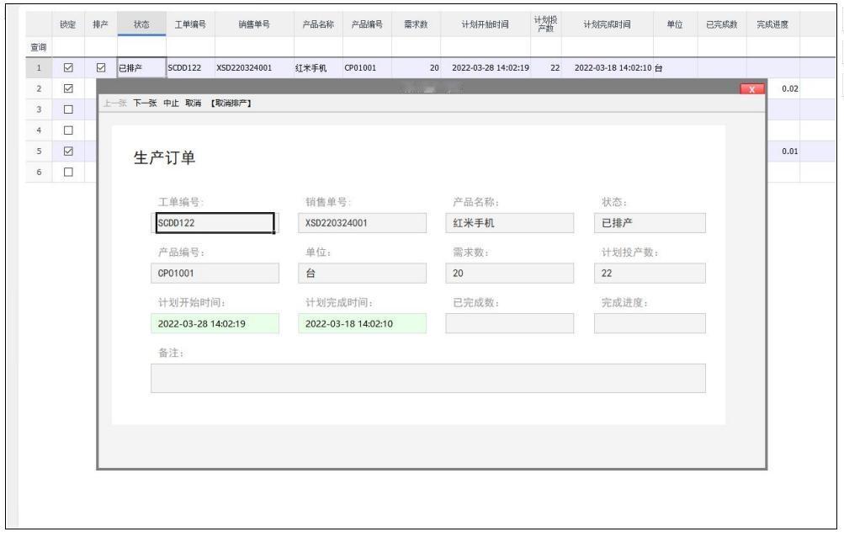This screenshot has width=844, height=537.
Task: Toggle the 锁定 checkbox in row 1
Action: click(68, 68)
